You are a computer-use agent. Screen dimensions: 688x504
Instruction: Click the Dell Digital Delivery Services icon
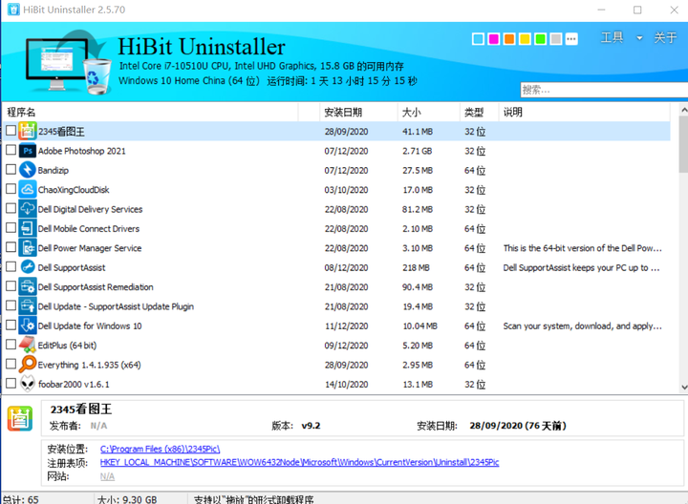point(27,209)
